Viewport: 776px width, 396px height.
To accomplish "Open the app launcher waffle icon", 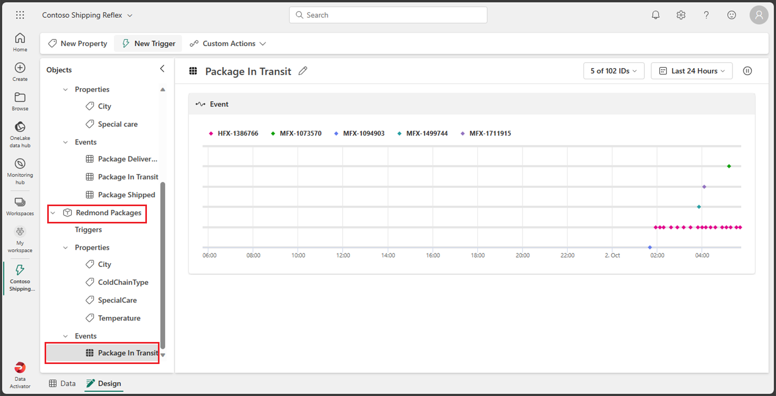I will pos(20,15).
